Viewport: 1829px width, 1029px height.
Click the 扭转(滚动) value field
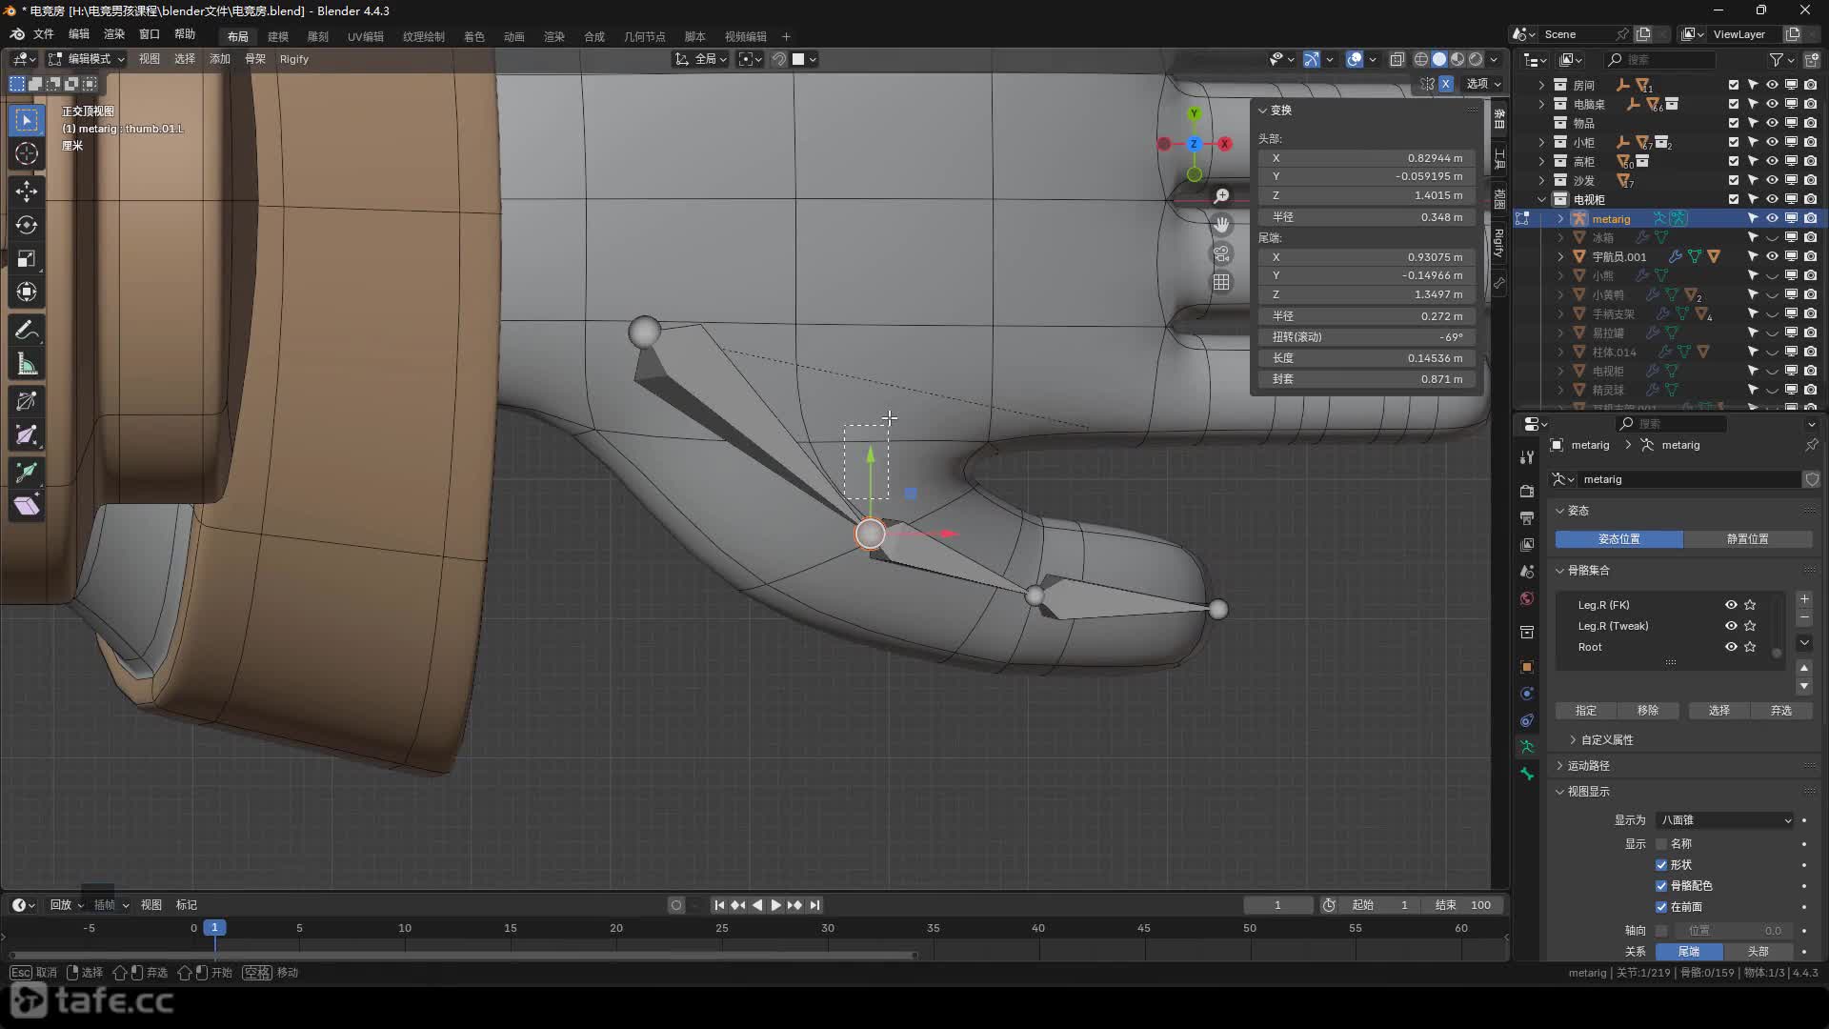[1366, 337]
